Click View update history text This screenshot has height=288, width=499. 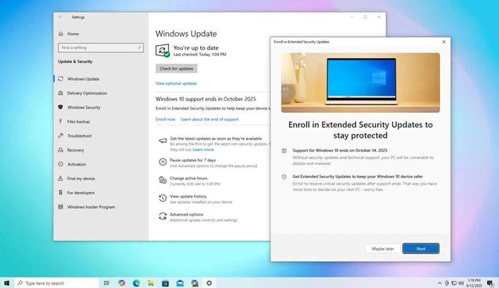click(188, 196)
